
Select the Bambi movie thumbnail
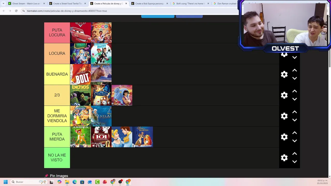coord(80,137)
